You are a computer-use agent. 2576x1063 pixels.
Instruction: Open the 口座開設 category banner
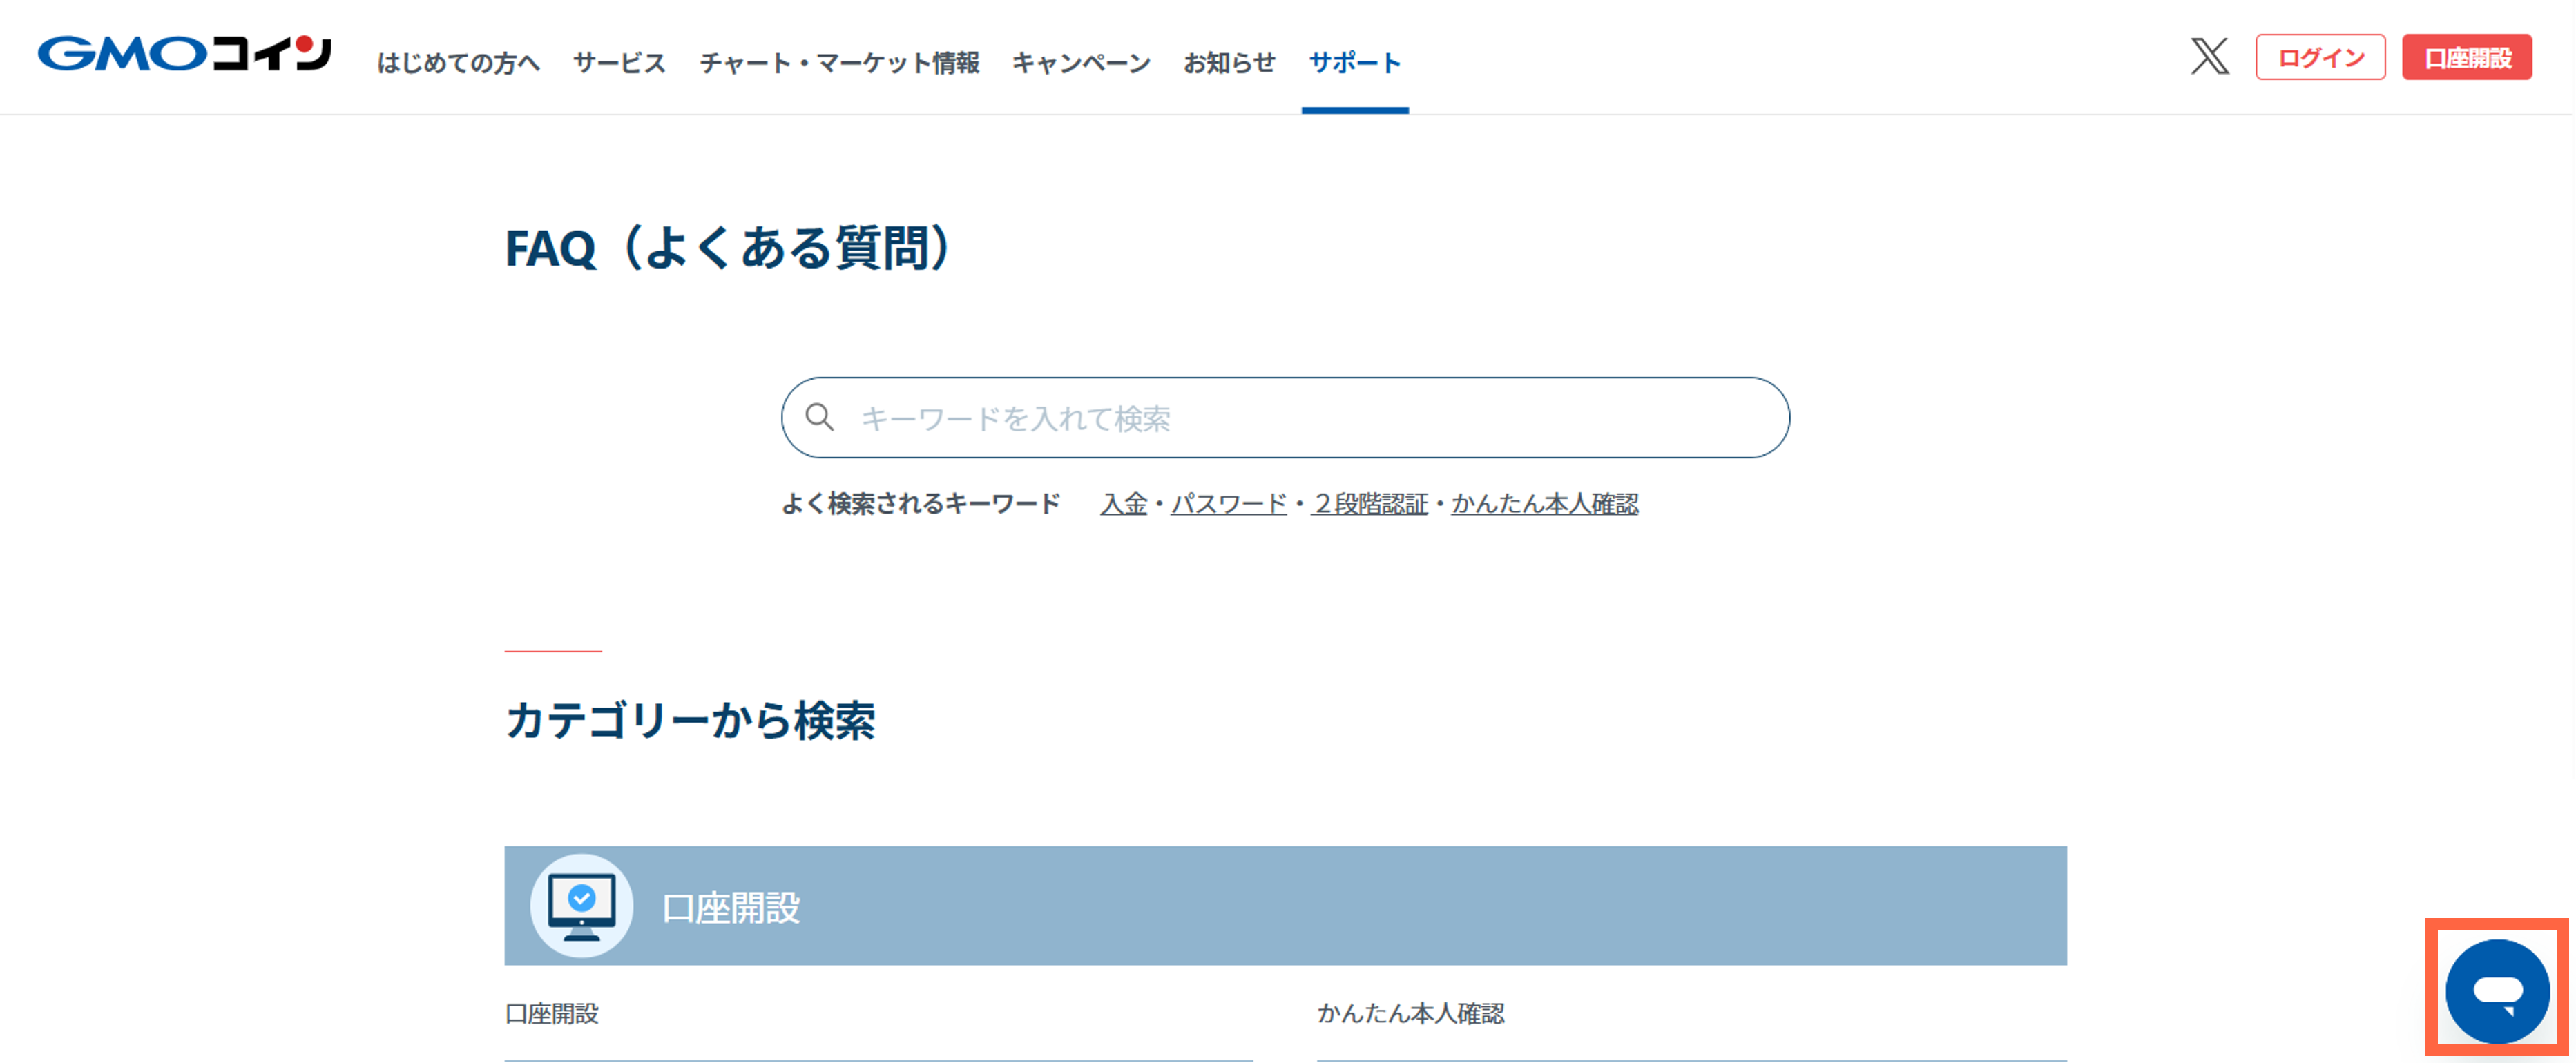coord(1285,906)
